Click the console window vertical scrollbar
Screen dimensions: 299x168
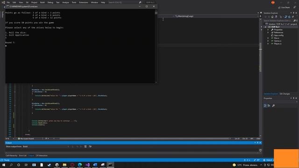click(156, 47)
